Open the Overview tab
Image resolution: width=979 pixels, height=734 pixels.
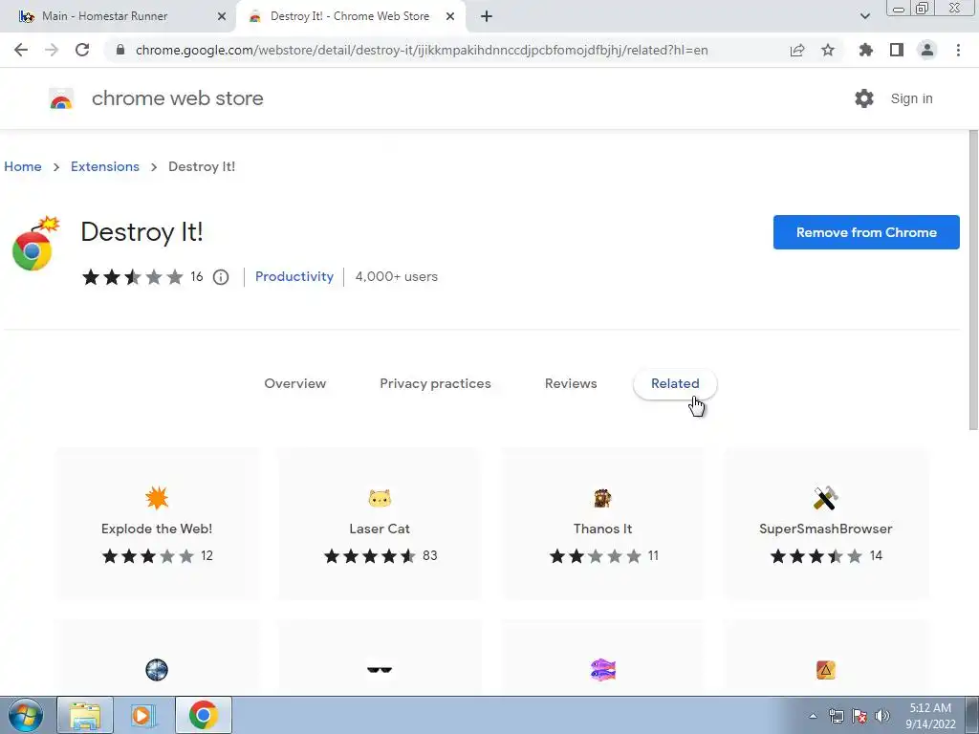click(294, 383)
